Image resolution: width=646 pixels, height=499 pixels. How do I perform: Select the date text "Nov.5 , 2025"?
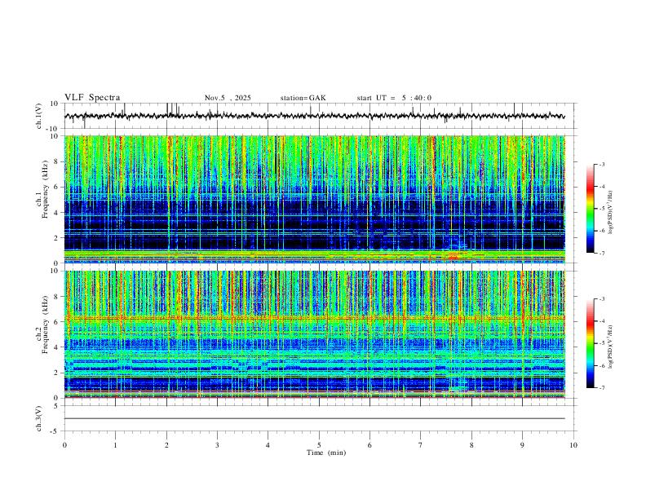(228, 98)
